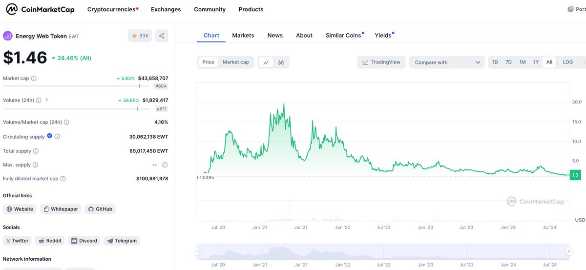This screenshot has width=586, height=270.
Task: Set chart range to 1D
Action: 495,62
